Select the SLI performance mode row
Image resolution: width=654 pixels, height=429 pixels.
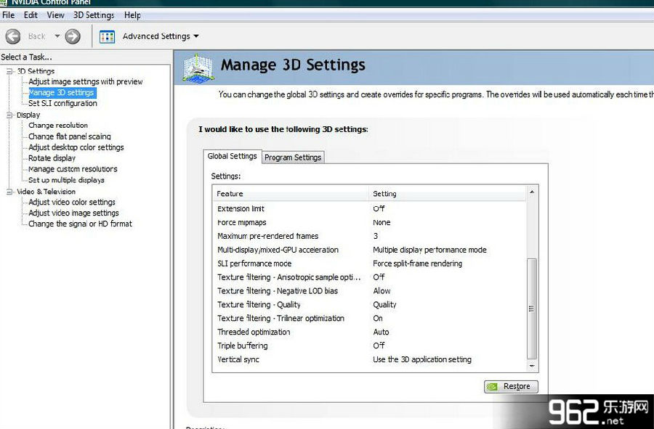point(370,263)
